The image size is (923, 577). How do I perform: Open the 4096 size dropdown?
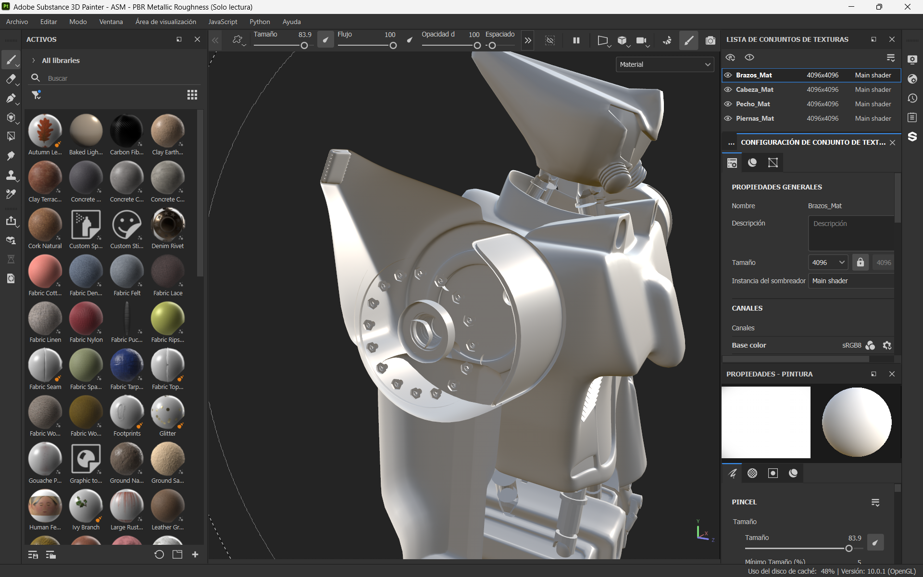(x=828, y=263)
